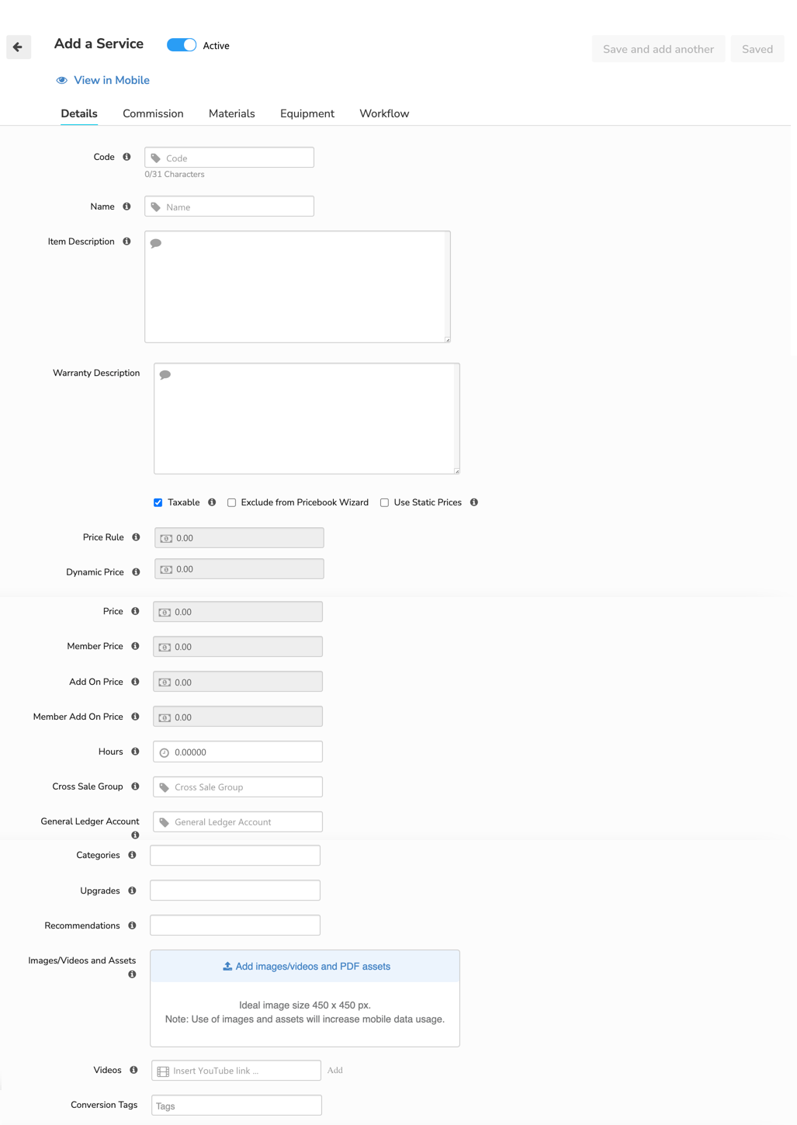The height and width of the screenshot is (1125, 797).
Task: Click the info icon next to Price Rule
Action: coord(136,536)
